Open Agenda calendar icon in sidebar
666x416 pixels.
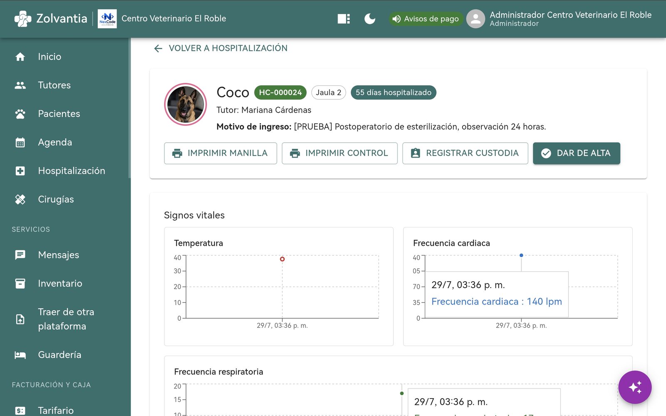pos(20,142)
